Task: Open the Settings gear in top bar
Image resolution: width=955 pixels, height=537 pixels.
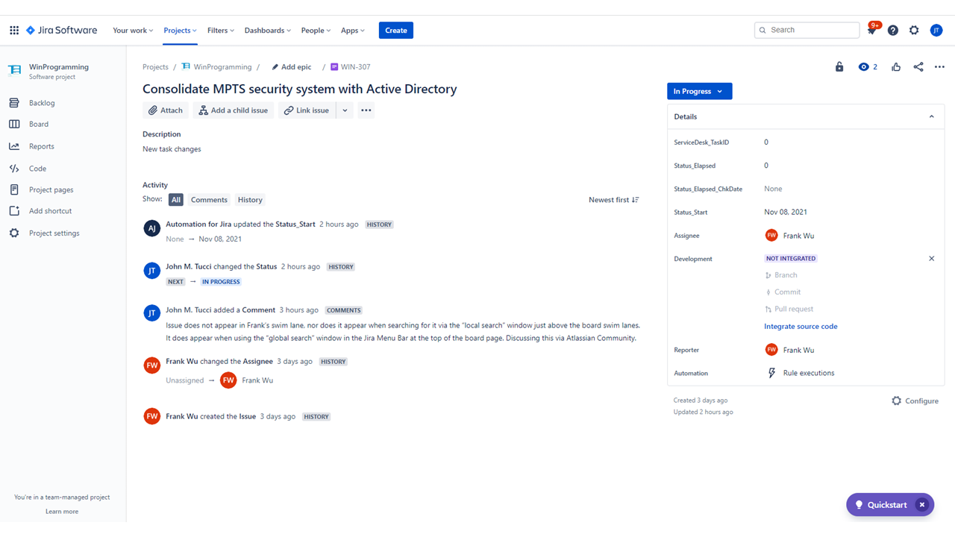Action: 914,31
